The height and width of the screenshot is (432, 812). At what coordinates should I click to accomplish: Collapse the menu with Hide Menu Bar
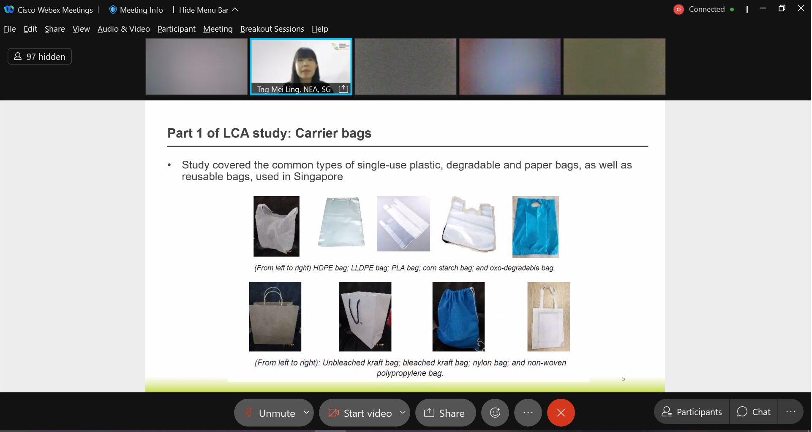(x=208, y=10)
